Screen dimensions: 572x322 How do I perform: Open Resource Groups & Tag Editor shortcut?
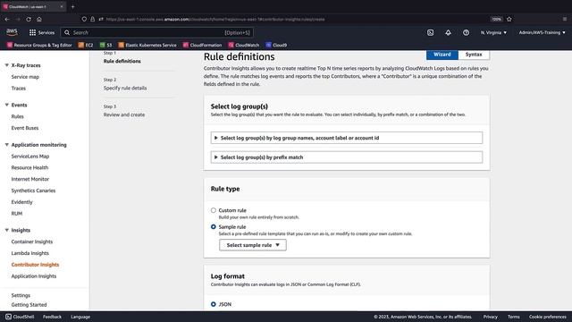click(x=39, y=46)
